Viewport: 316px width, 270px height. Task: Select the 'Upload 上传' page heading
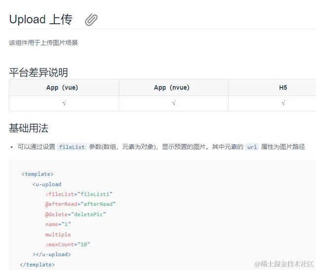click(x=40, y=20)
